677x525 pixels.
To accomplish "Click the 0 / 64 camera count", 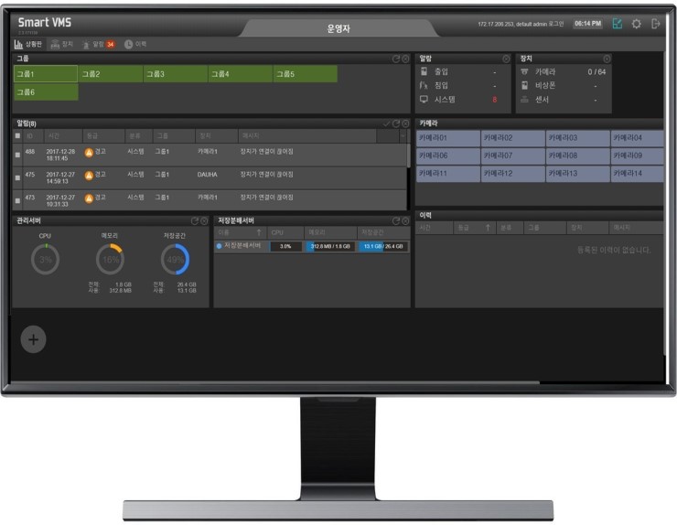I will (596, 72).
